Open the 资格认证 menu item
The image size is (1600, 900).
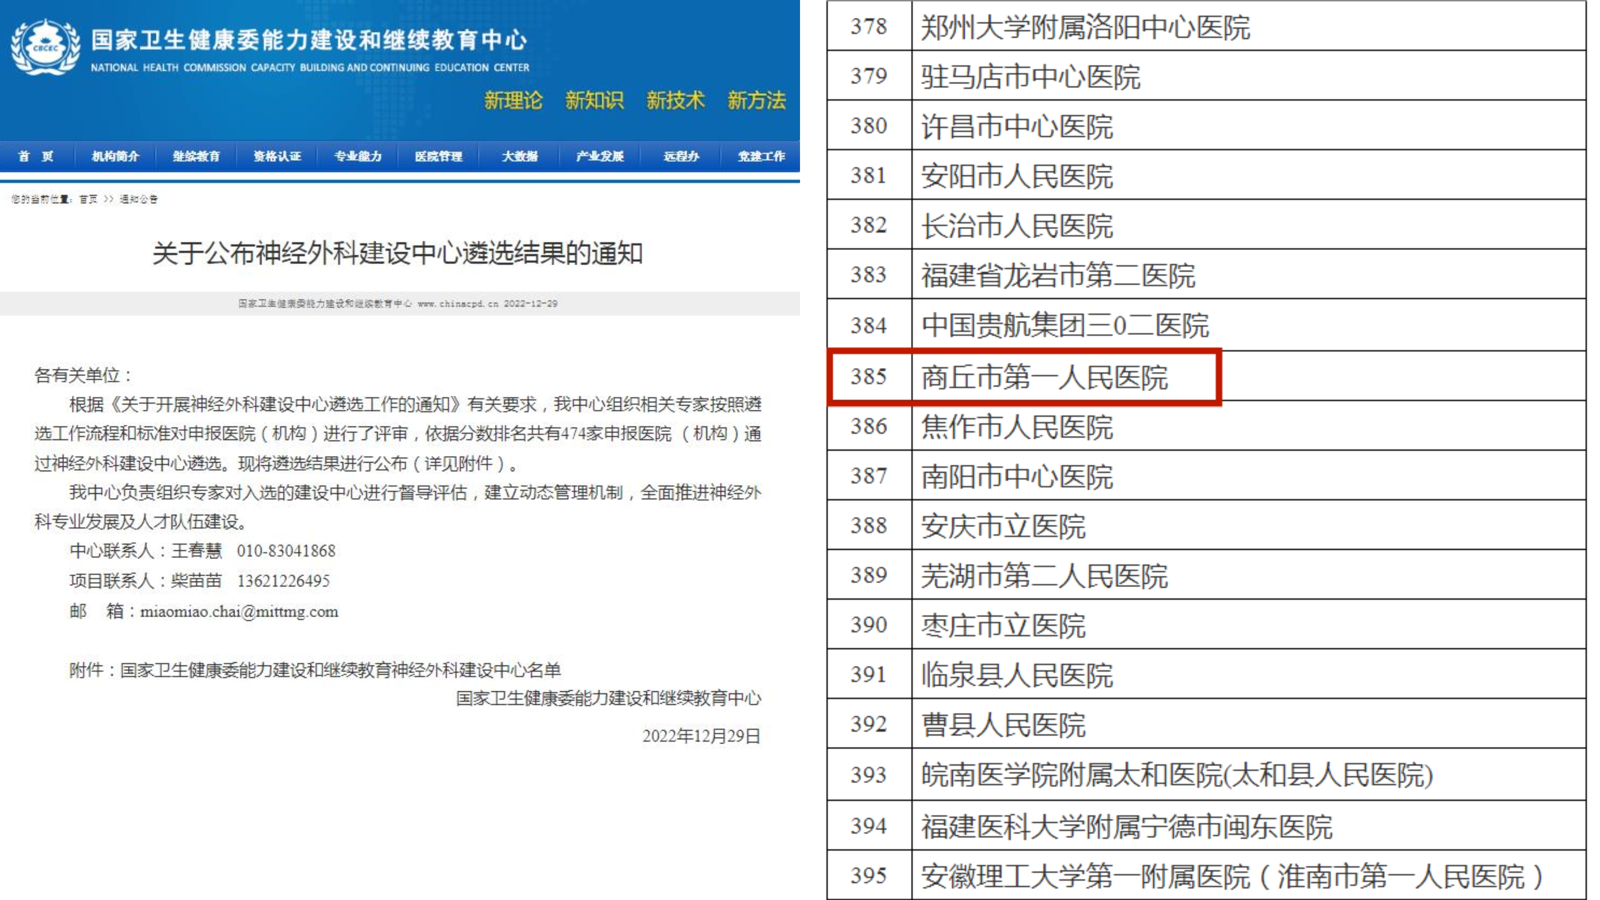pyautogui.click(x=277, y=157)
